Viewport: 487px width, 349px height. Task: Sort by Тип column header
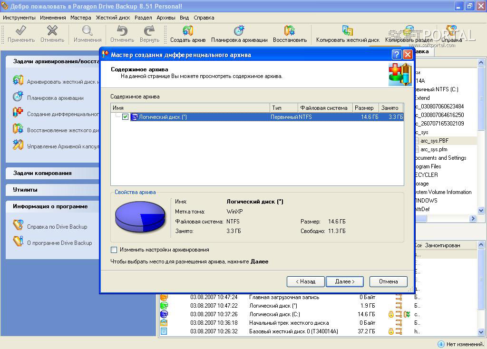pos(283,108)
